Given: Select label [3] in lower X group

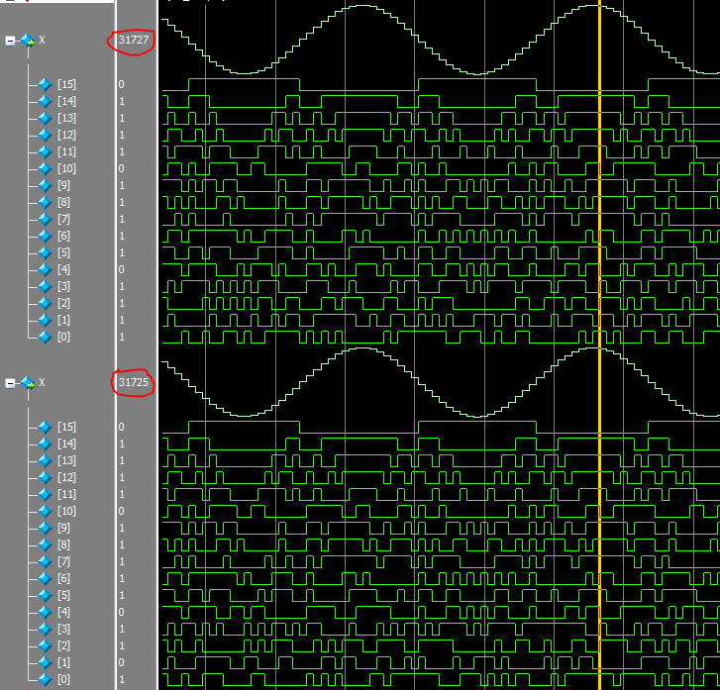Looking at the screenshot, I should [x=63, y=629].
